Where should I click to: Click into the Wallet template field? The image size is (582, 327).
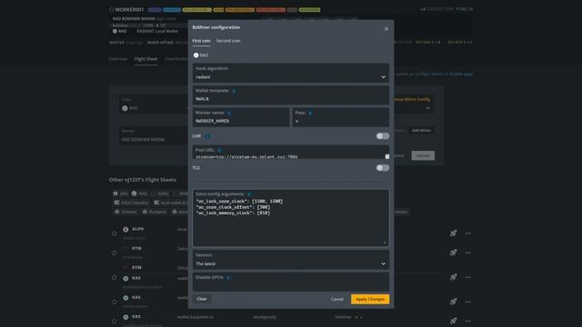coord(291,95)
